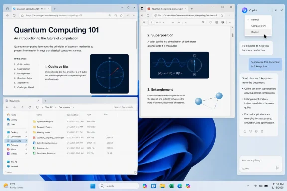The width and height of the screenshot is (287, 191).
Task: Jump to Superposition in article contents
Action: pos(24,69)
